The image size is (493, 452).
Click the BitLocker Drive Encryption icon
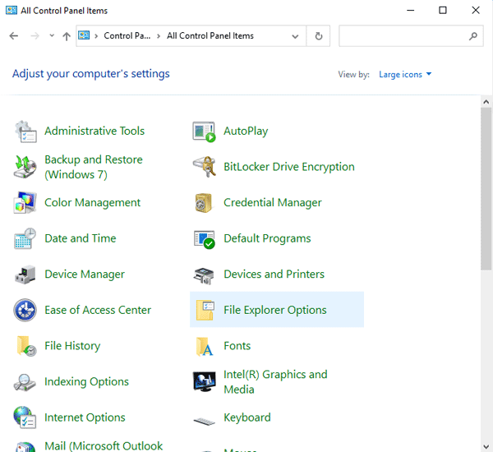click(x=204, y=167)
